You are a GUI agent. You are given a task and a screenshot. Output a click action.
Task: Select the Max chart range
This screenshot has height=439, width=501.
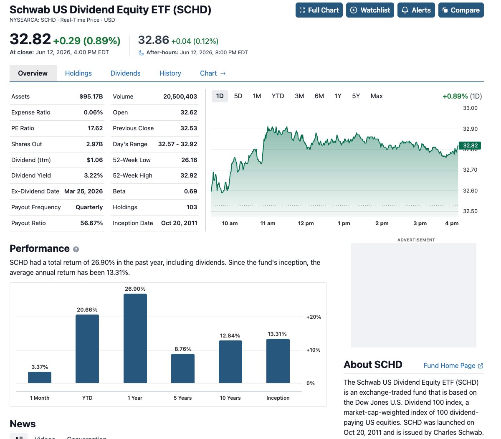(x=377, y=96)
